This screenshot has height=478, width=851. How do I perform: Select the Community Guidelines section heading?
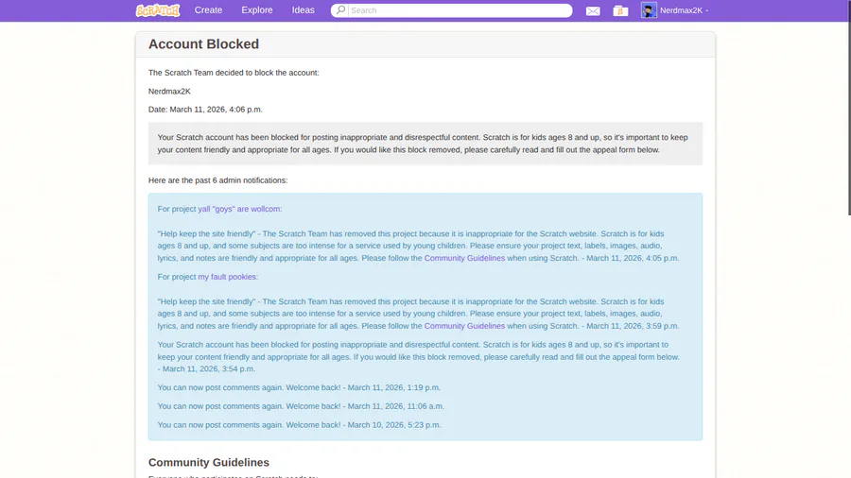(x=208, y=462)
